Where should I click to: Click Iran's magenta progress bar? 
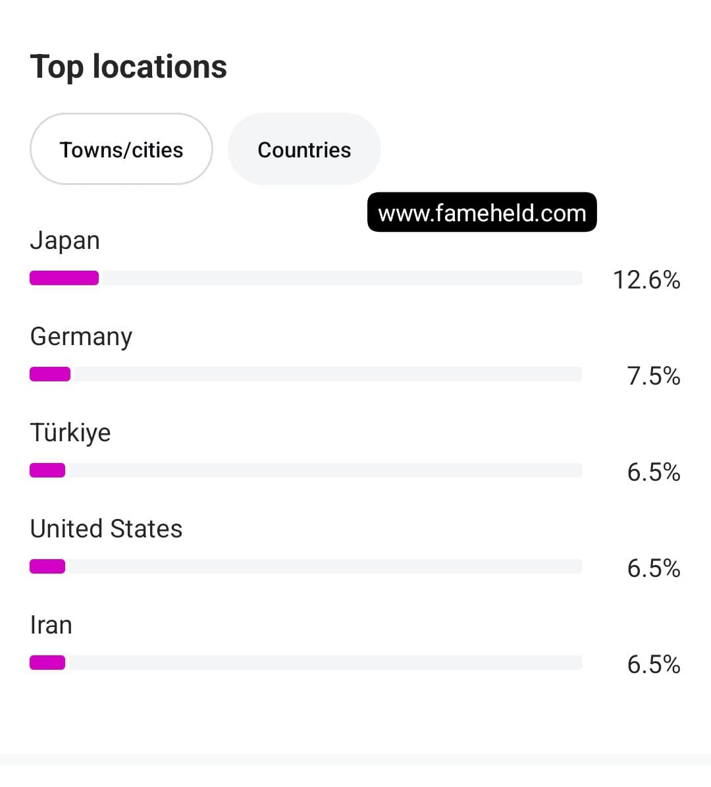coord(47,663)
